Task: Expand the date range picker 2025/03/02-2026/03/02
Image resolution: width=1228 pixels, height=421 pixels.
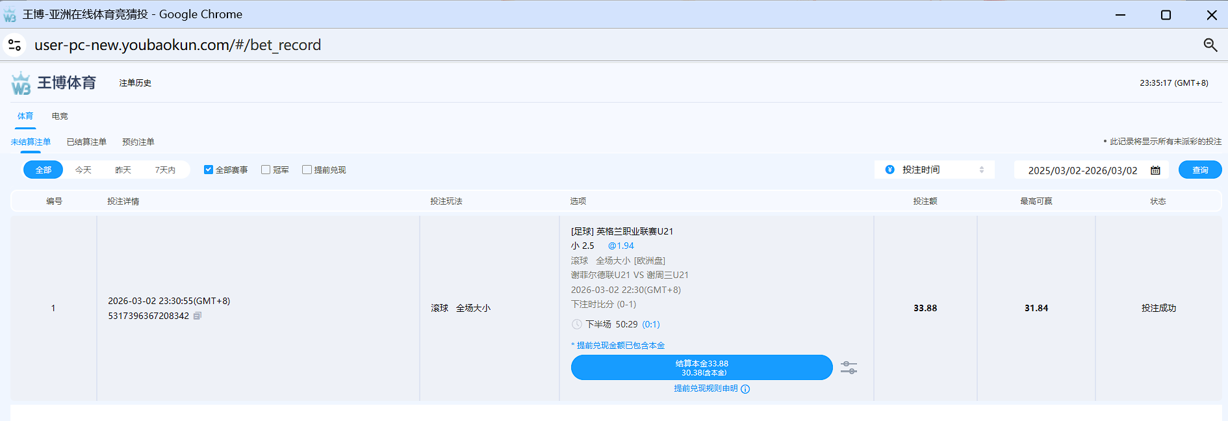Action: [1082, 170]
